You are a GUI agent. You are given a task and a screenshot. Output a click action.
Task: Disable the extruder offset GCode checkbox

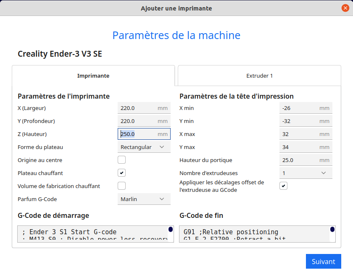click(284, 186)
